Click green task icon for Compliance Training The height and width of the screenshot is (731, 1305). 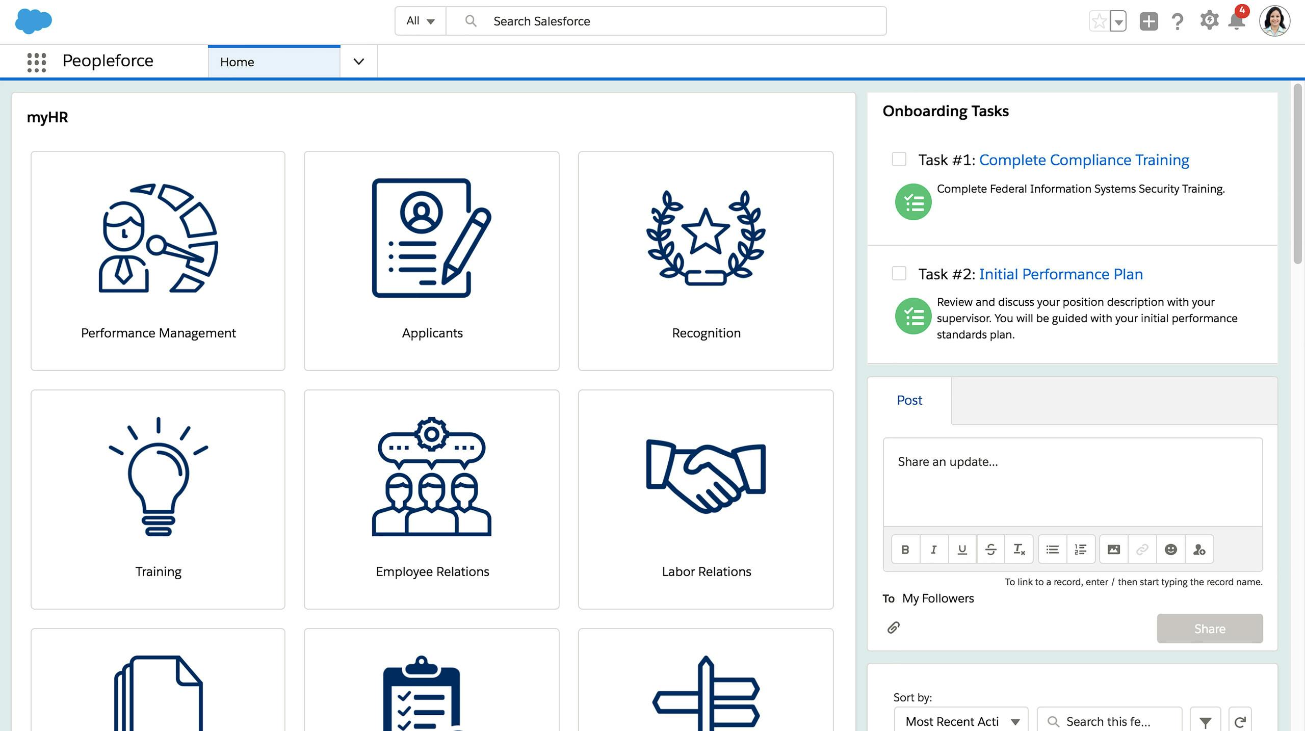pos(913,202)
